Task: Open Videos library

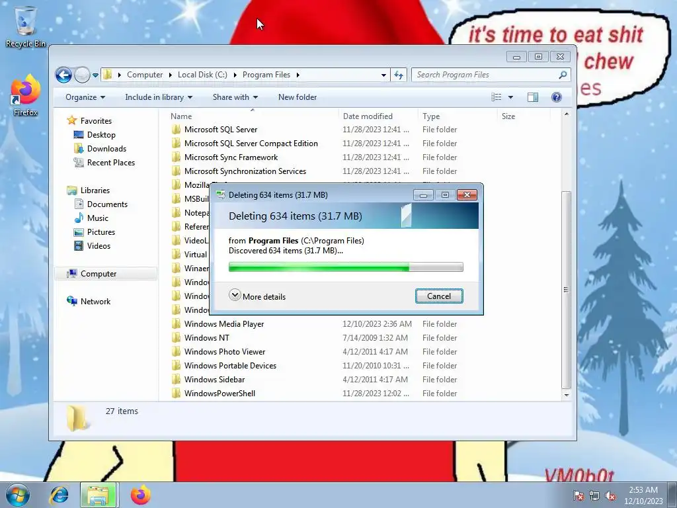Action: pos(99,246)
